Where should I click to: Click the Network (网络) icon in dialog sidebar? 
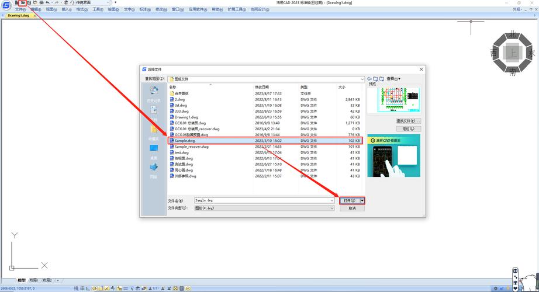(154, 169)
